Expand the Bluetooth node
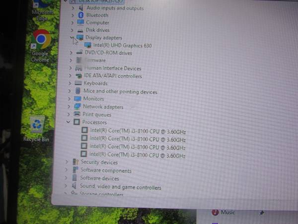Viewport: 298px width, 224px height. 73,15
